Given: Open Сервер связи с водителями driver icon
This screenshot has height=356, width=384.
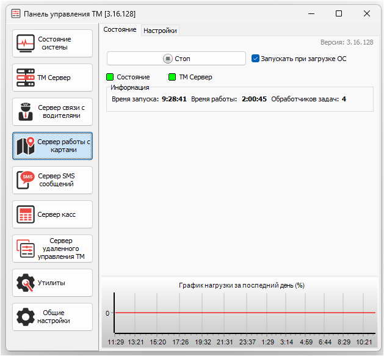Looking at the screenshot, I should [26, 112].
